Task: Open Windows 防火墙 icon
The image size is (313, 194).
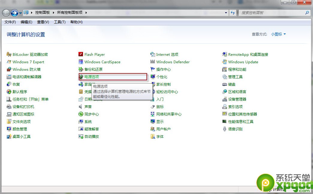Action: [x=9, y=70]
